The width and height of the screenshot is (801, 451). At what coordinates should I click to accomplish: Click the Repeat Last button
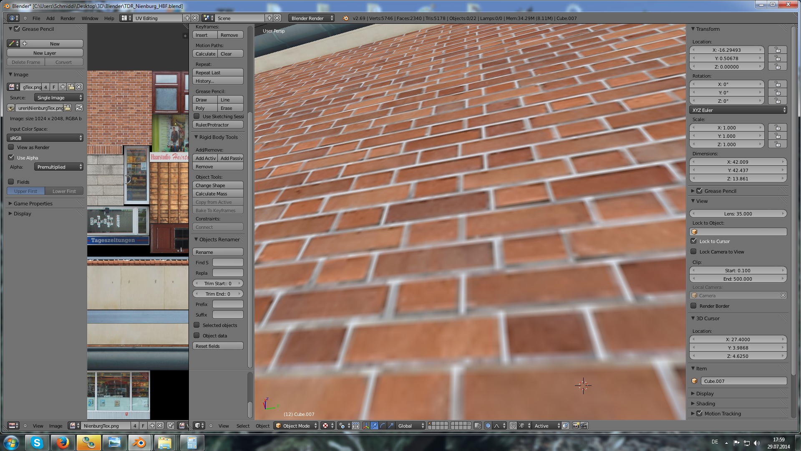[x=218, y=73]
